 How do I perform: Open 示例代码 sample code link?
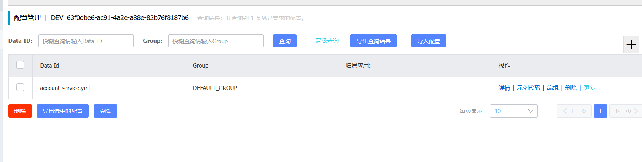(529, 88)
